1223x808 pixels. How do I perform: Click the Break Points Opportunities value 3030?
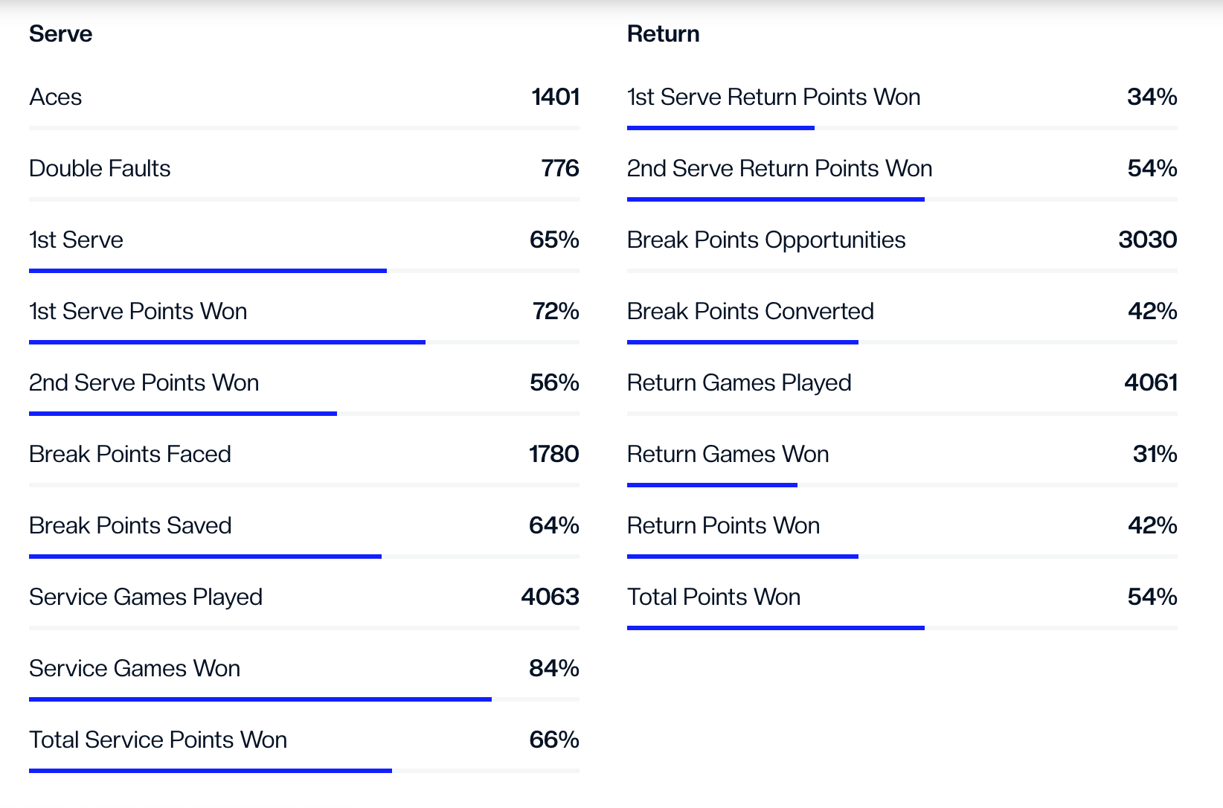[x=1147, y=240]
